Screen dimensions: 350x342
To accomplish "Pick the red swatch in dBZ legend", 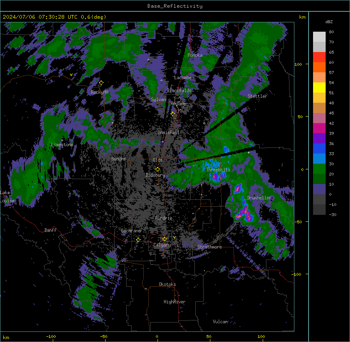I will tap(319, 57).
